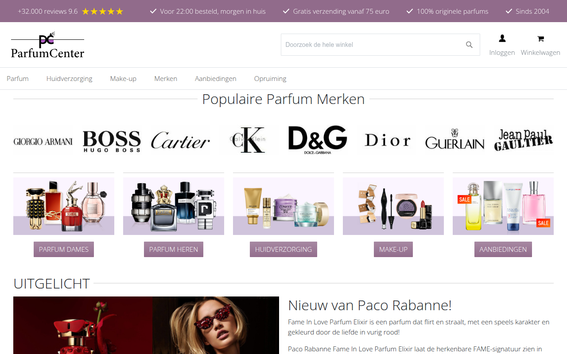Open the Paco Rabanne featured banner image

point(146,325)
